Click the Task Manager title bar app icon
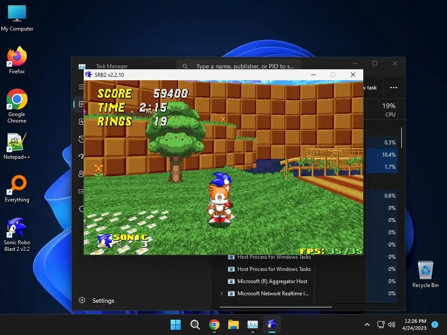This screenshot has height=335, width=447. [82, 66]
